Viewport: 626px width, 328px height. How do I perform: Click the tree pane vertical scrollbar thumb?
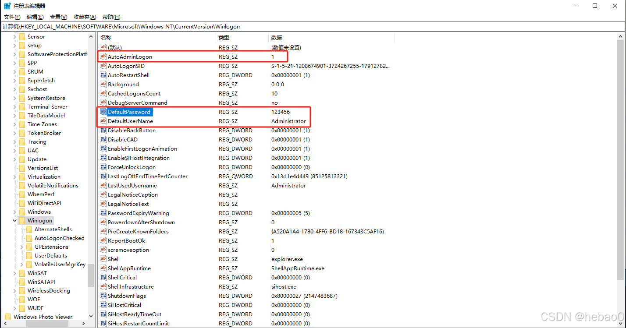(91, 275)
